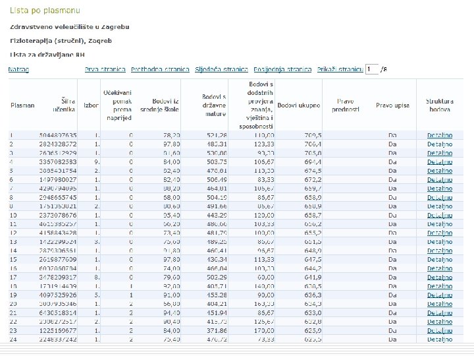474x356 pixels.
Task: Open Prethodna stranica link
Action: click(x=160, y=69)
